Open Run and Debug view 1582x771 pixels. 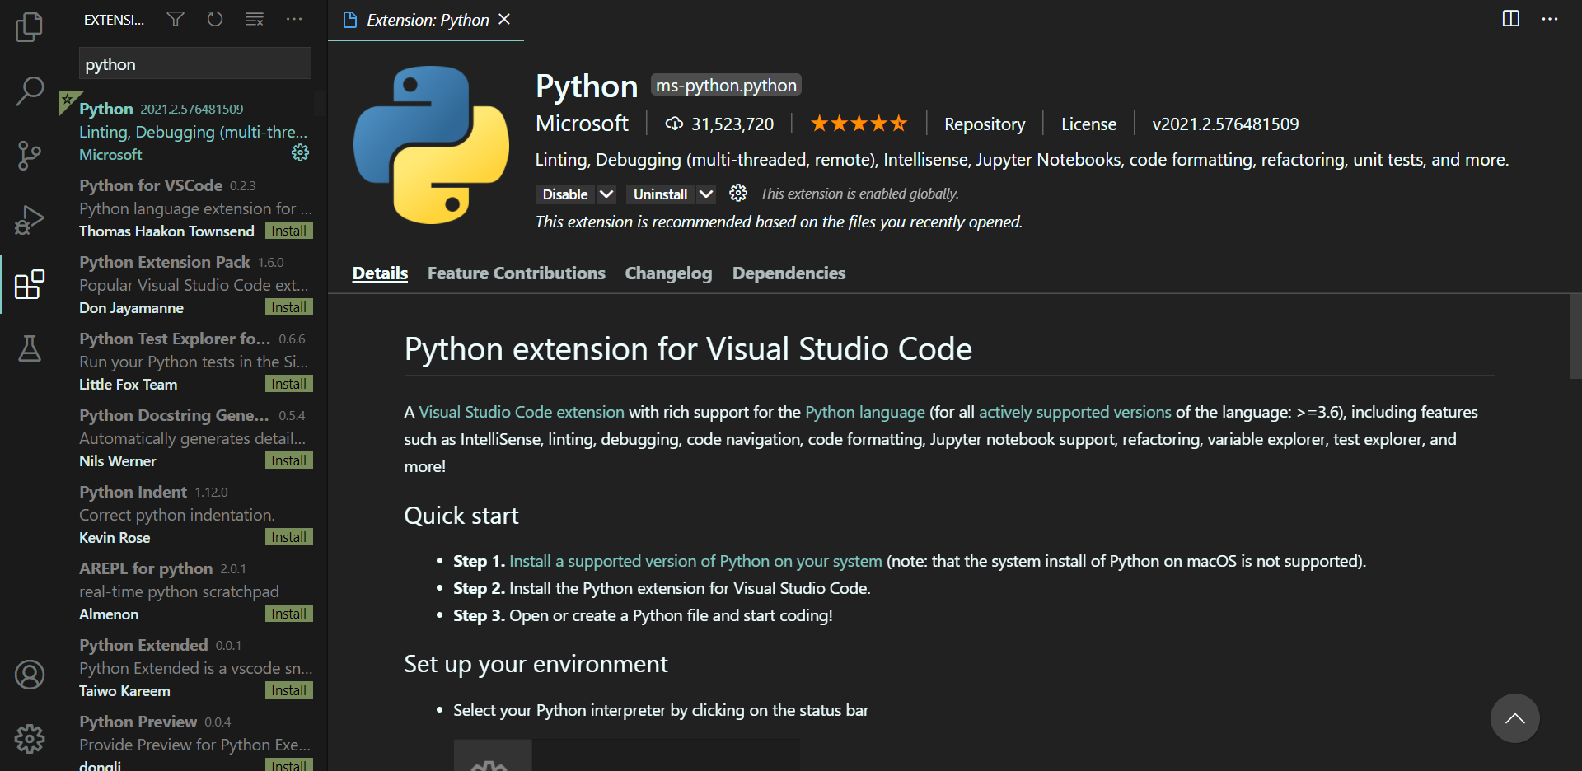click(29, 220)
